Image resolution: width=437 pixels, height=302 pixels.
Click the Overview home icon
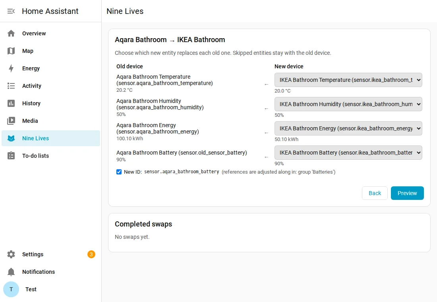pos(11,33)
